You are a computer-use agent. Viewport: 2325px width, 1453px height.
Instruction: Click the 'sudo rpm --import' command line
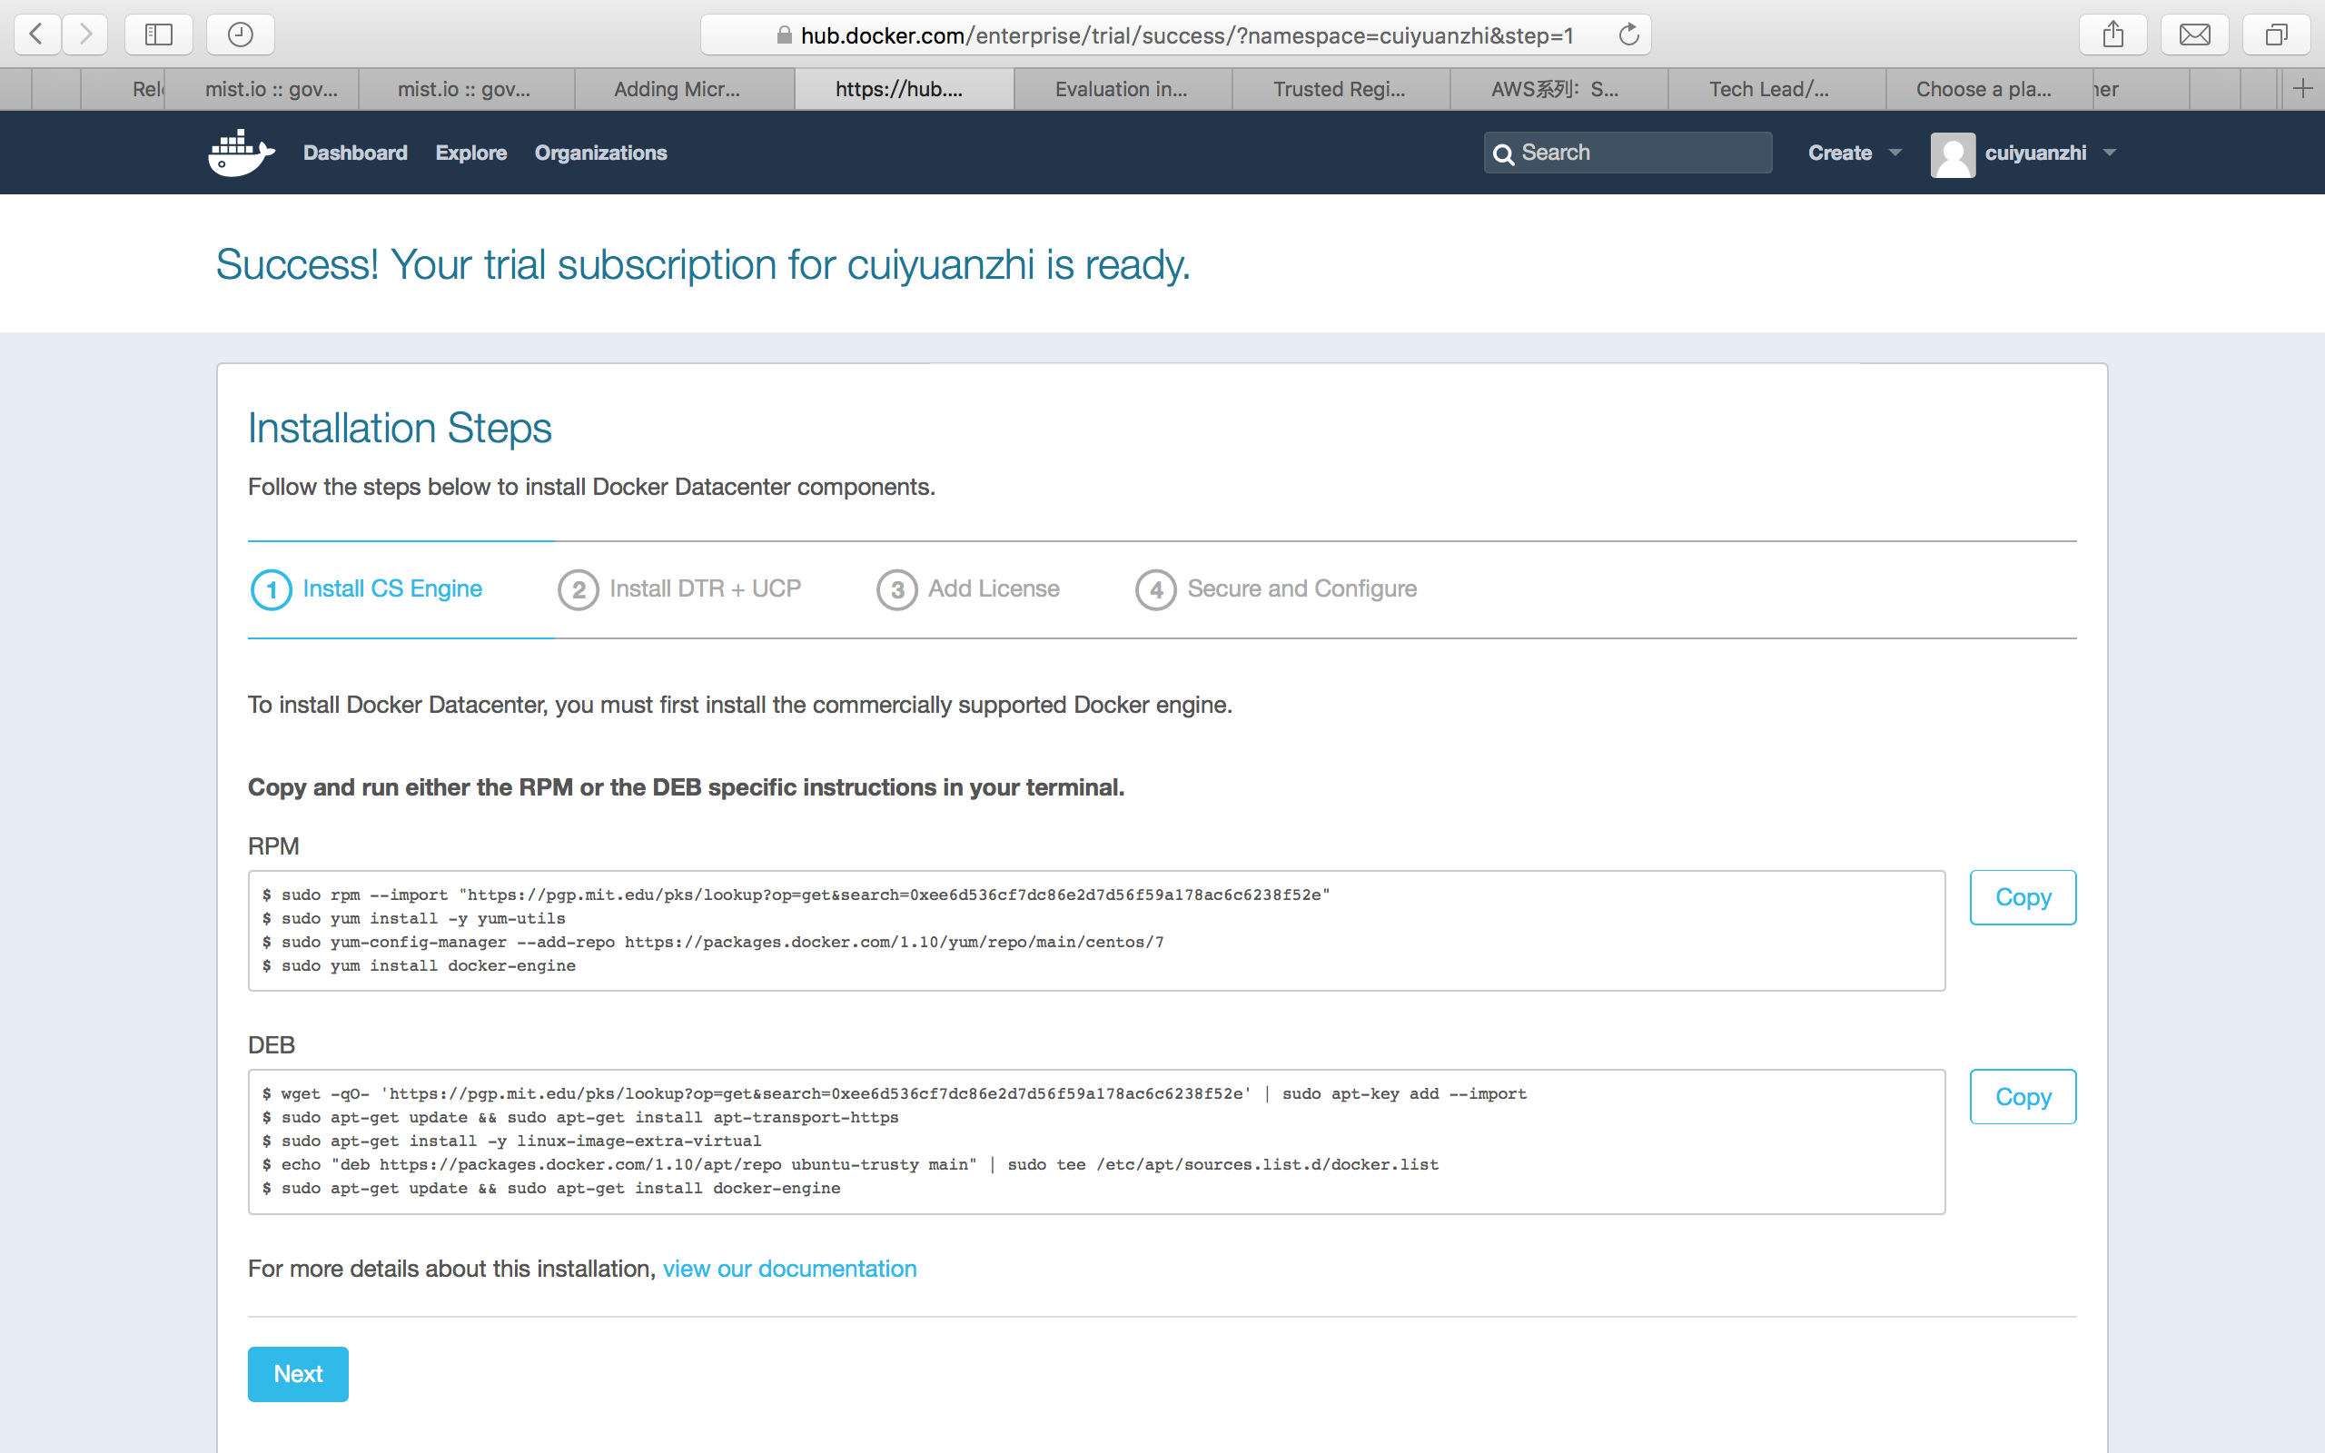tap(796, 895)
